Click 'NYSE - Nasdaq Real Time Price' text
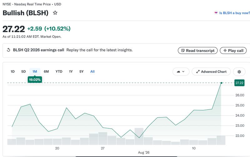This screenshot has width=250, height=157. (x=27, y=4)
